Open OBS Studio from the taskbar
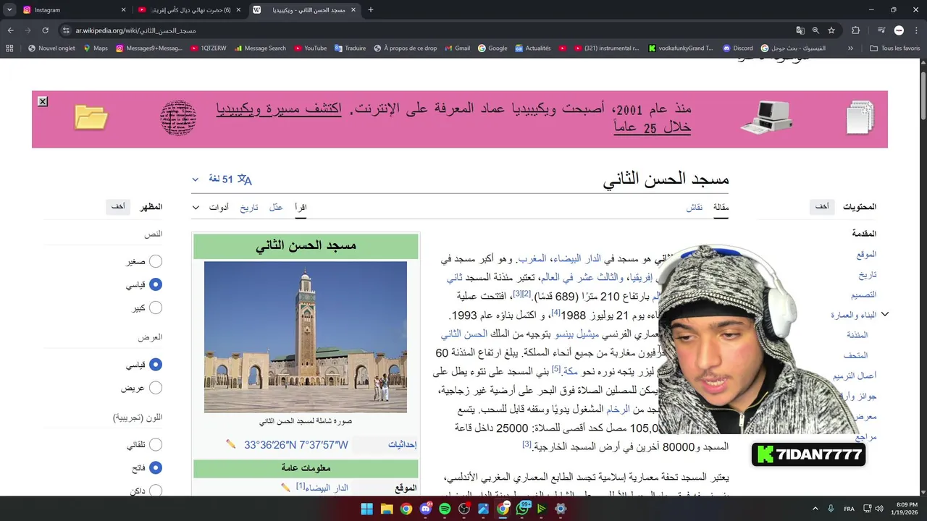 464,509
